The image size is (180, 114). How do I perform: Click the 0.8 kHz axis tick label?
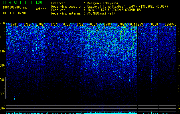pyautogui.click(x=2, y=80)
